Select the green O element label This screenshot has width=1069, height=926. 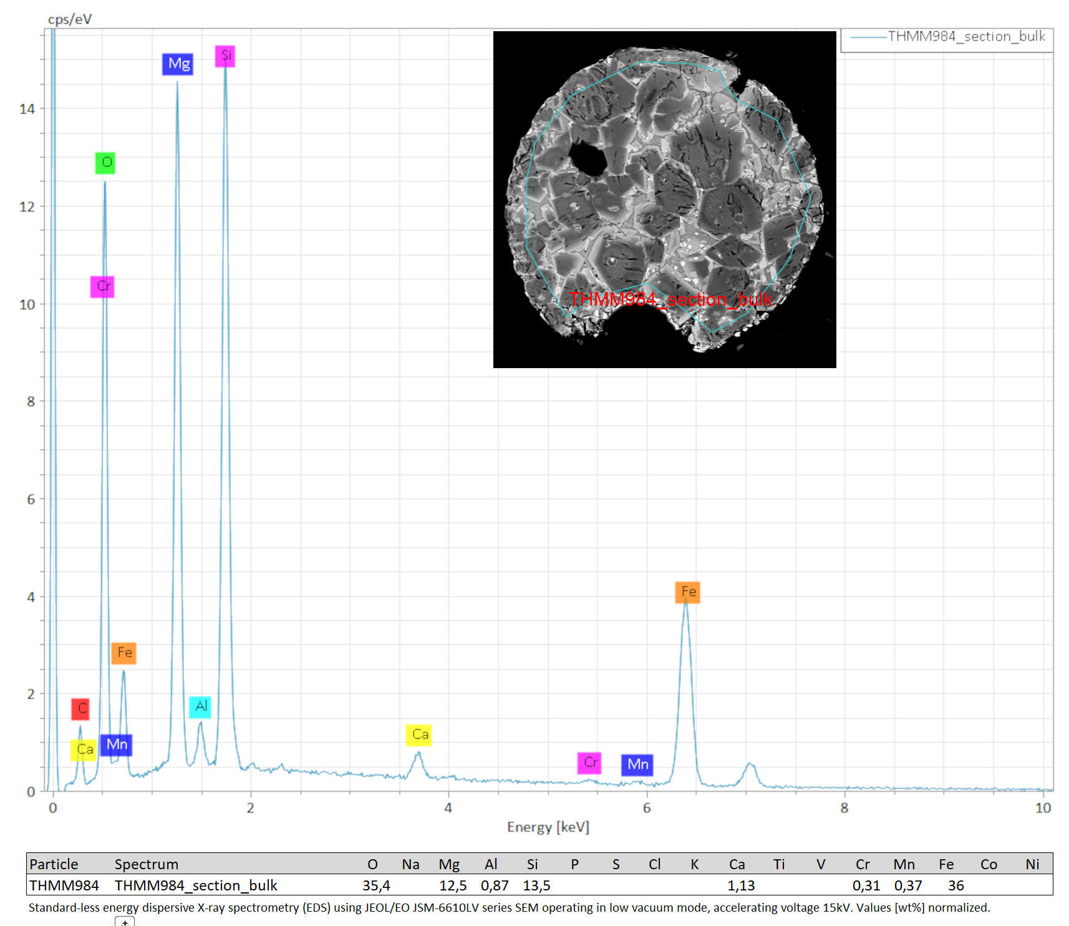pos(105,163)
